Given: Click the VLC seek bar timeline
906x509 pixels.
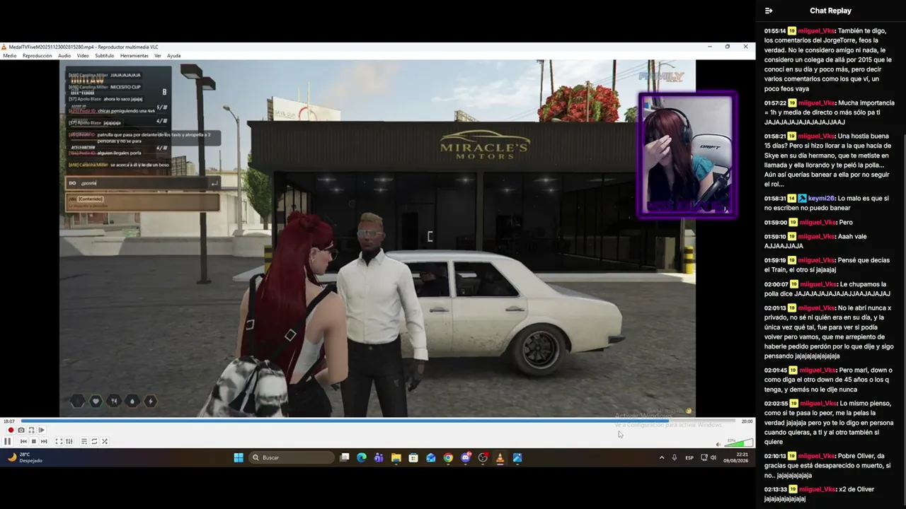Looking at the screenshot, I should (x=378, y=421).
